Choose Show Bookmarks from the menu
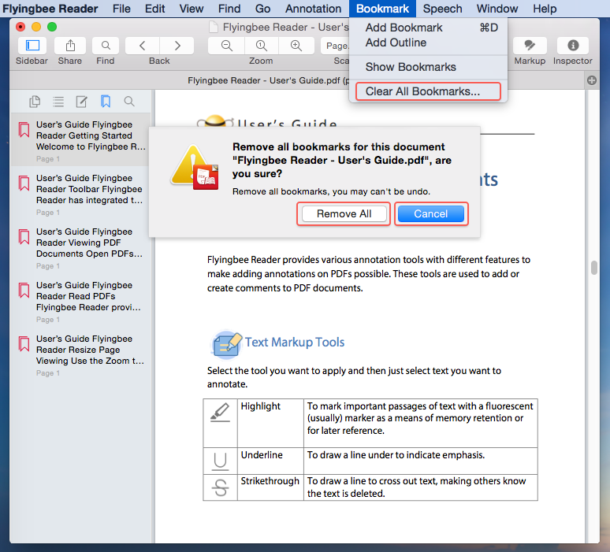The height and width of the screenshot is (552, 610). click(x=428, y=67)
